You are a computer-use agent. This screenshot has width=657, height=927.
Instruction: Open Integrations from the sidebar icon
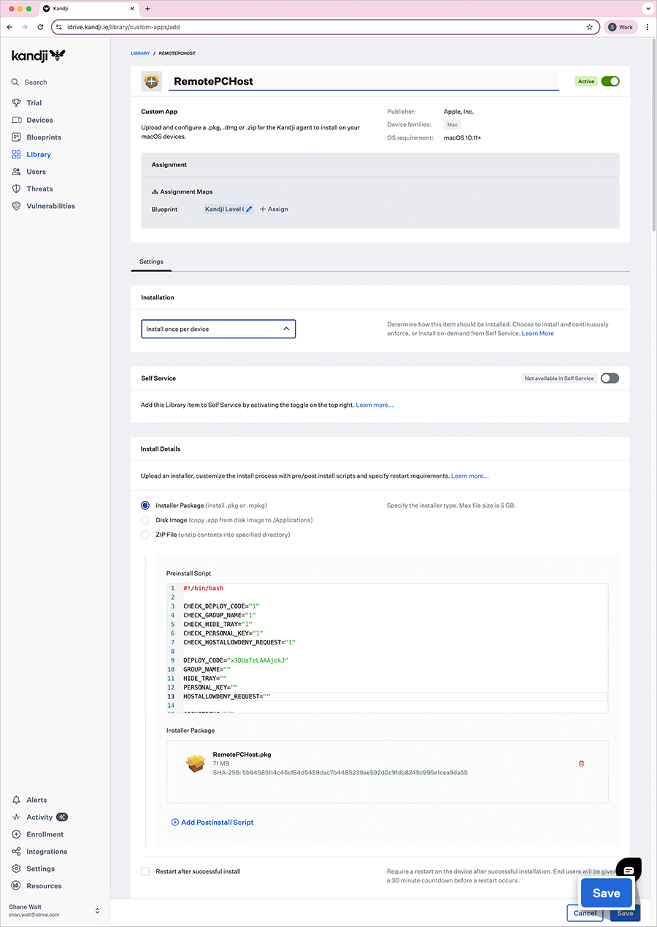pos(16,852)
